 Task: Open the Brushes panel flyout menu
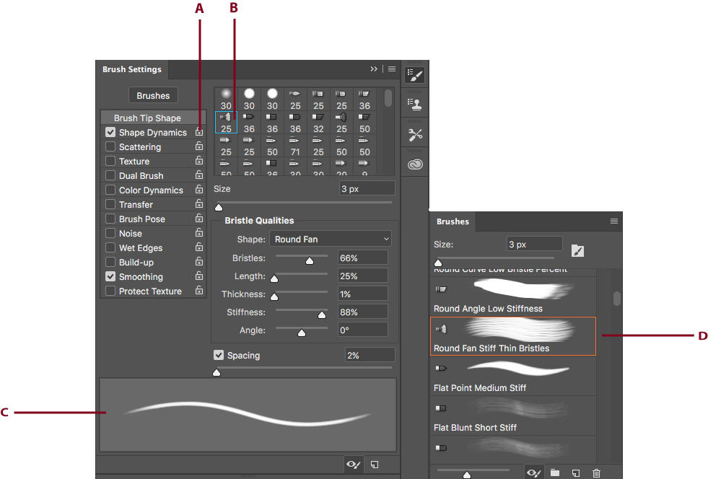tap(614, 221)
